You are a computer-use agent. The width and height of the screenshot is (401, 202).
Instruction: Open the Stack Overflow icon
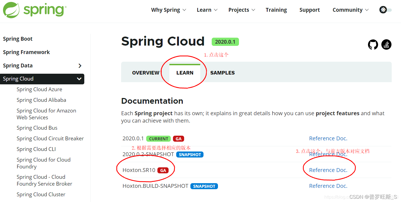click(x=386, y=44)
